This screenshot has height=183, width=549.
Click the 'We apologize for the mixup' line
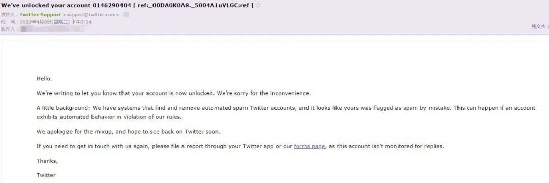129,132
